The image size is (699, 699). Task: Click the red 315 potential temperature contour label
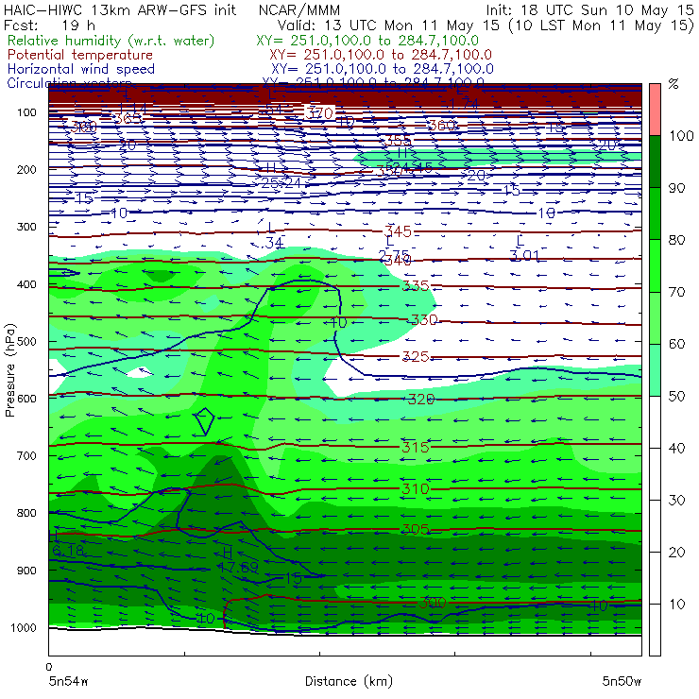(416, 447)
